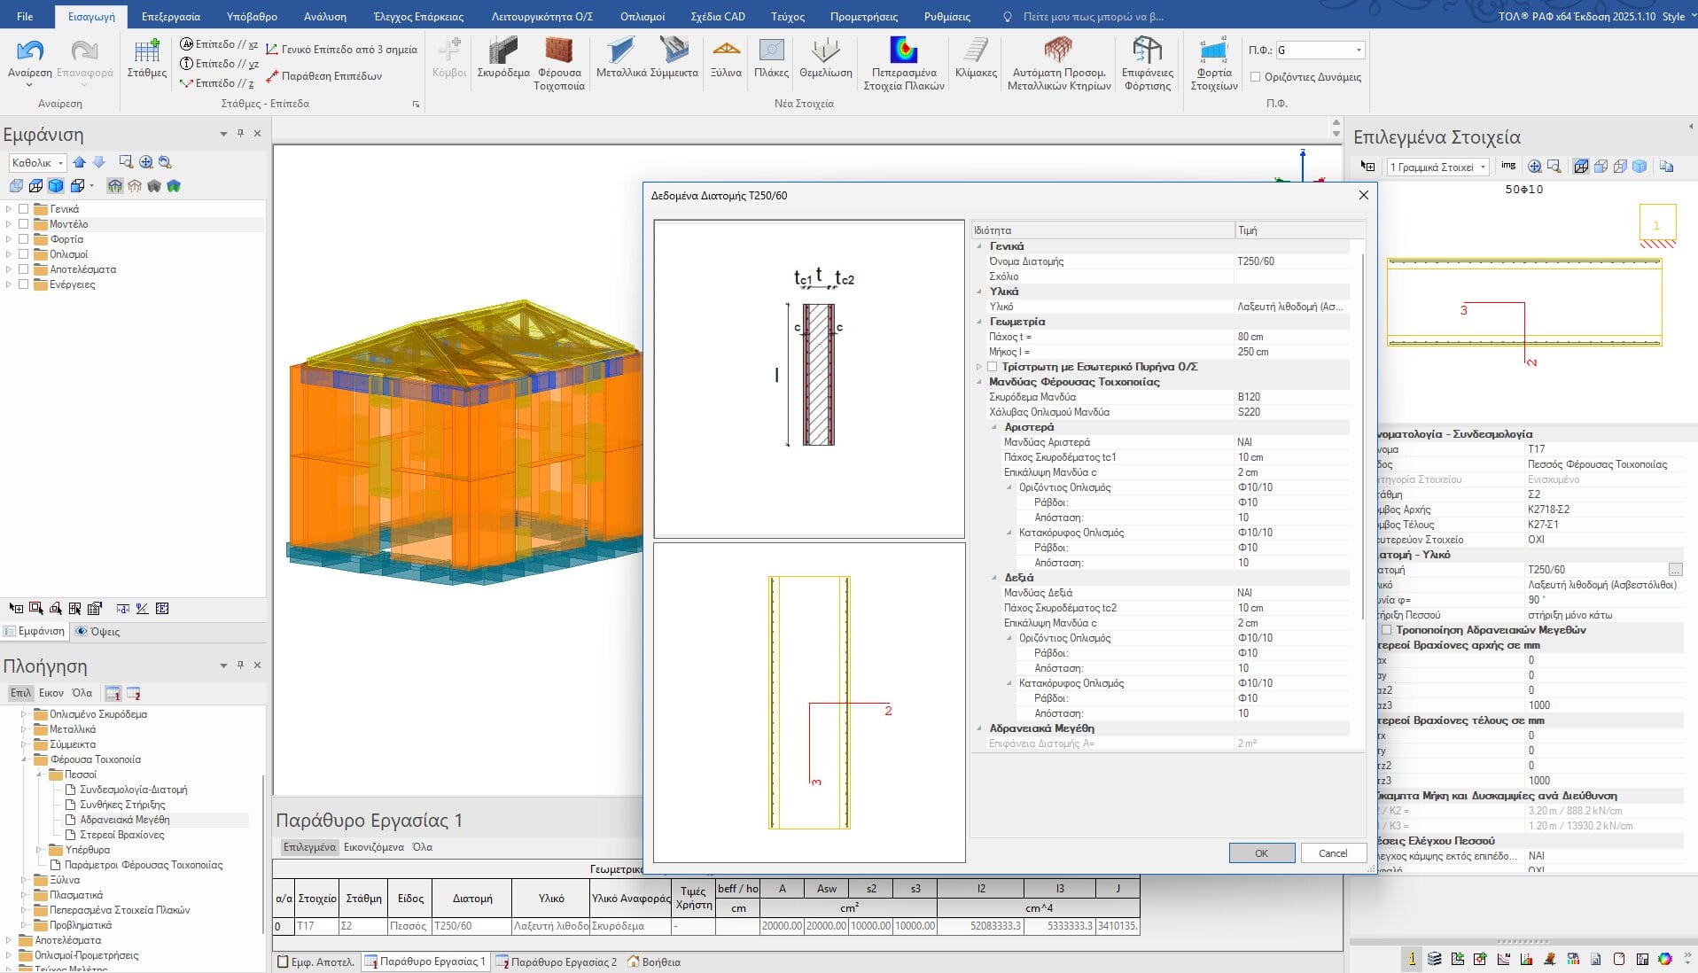Enable the Οριζόντιες Δυνάμεις checkbox
Image resolution: width=1698 pixels, height=973 pixels.
[1255, 77]
